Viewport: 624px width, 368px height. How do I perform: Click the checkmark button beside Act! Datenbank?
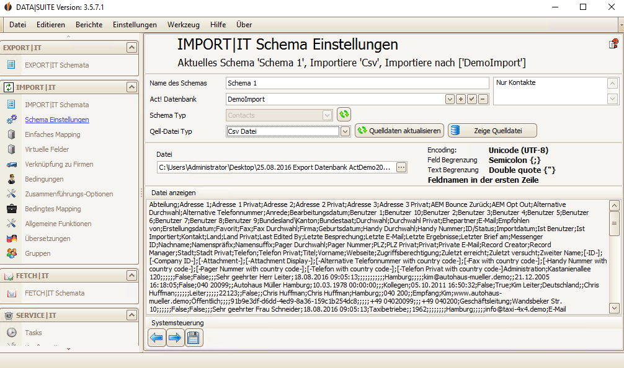pos(472,99)
